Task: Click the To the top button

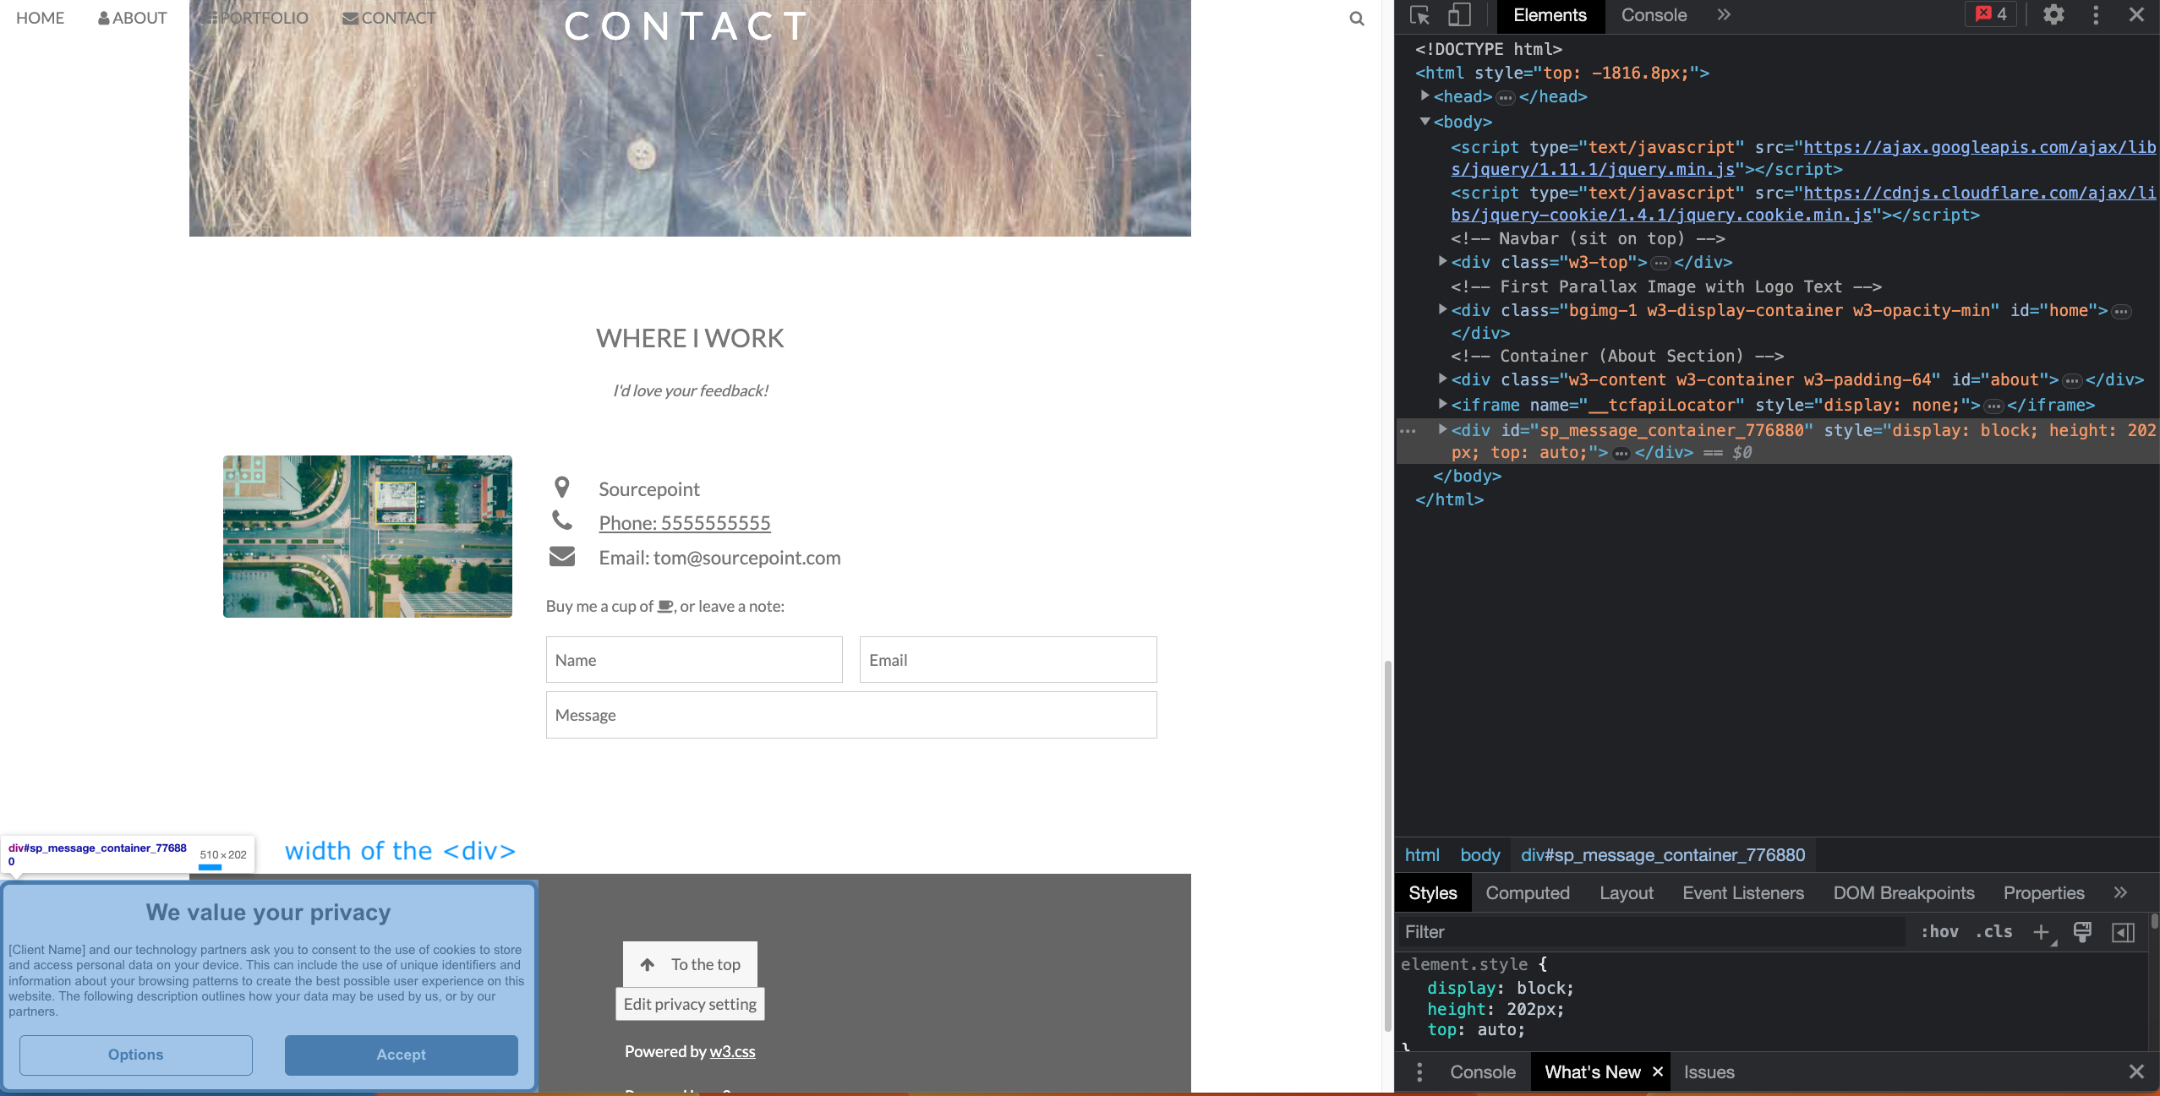Action: click(690, 963)
